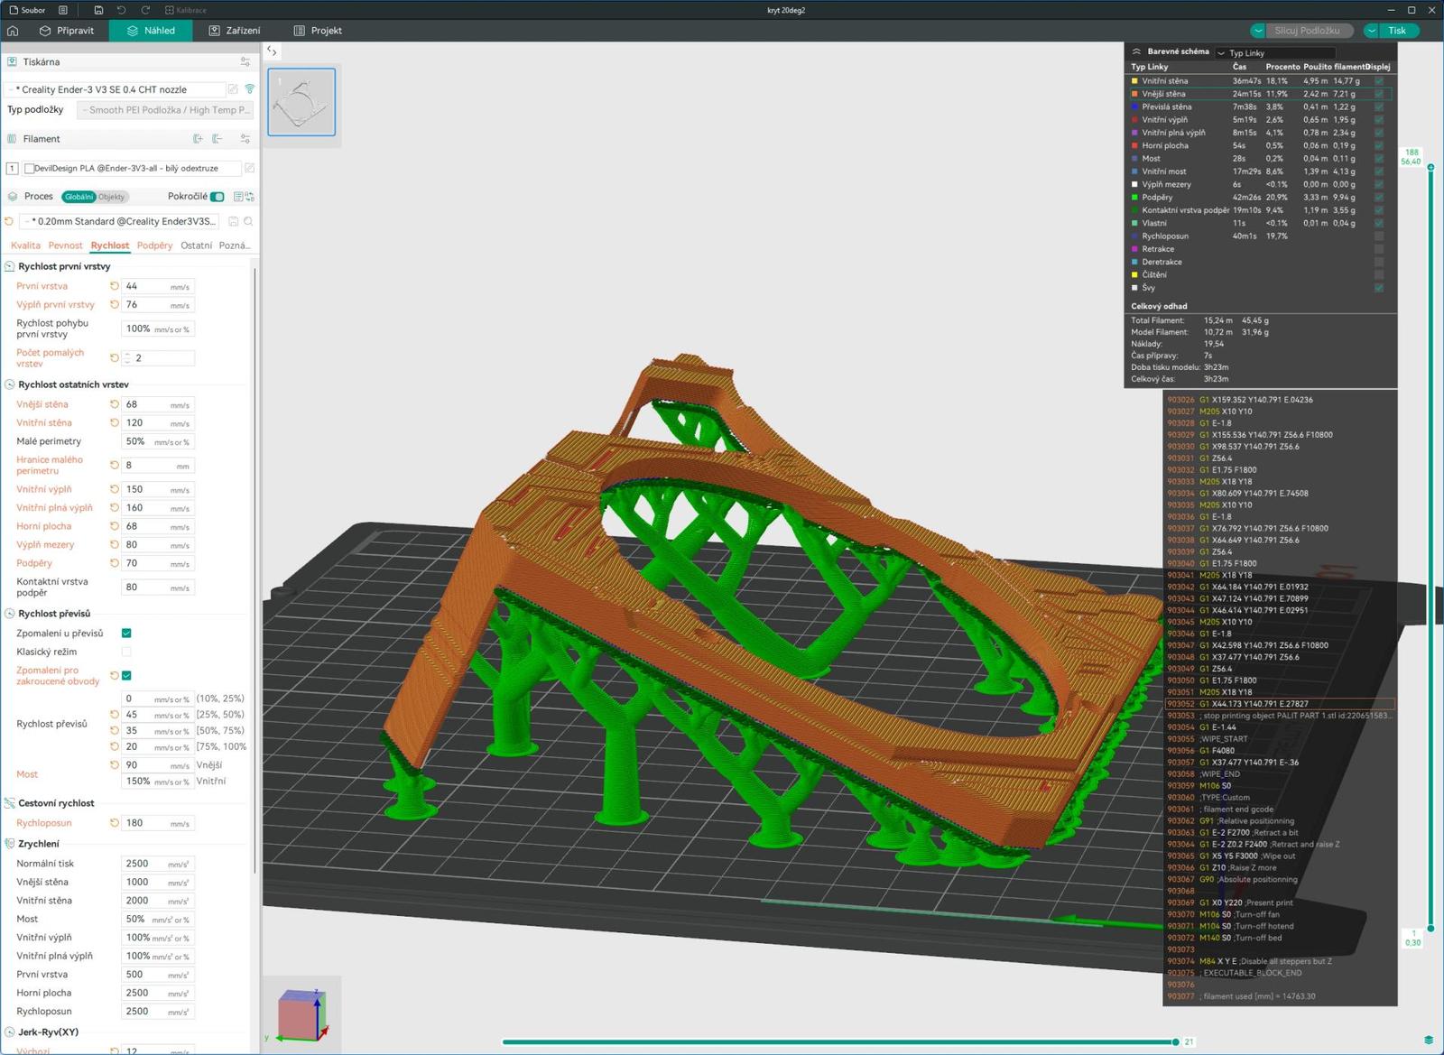The image size is (1444, 1055).
Task: Toggle display of Podpěry lines
Action: pyautogui.click(x=1379, y=198)
